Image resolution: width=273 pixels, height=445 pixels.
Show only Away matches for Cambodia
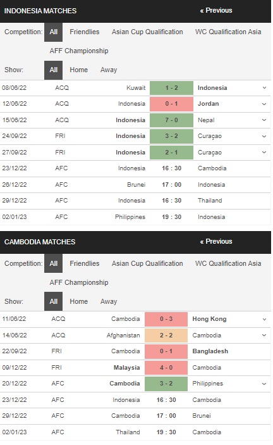pos(109,301)
